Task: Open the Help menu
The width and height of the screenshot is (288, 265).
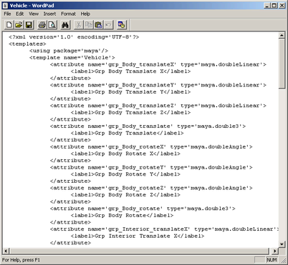Action: (85, 14)
